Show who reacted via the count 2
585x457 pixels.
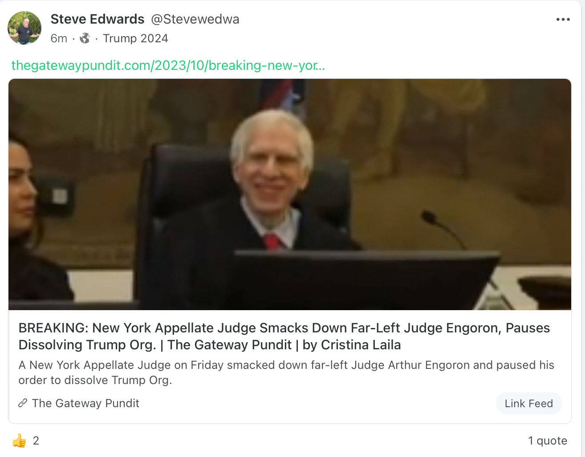point(36,441)
